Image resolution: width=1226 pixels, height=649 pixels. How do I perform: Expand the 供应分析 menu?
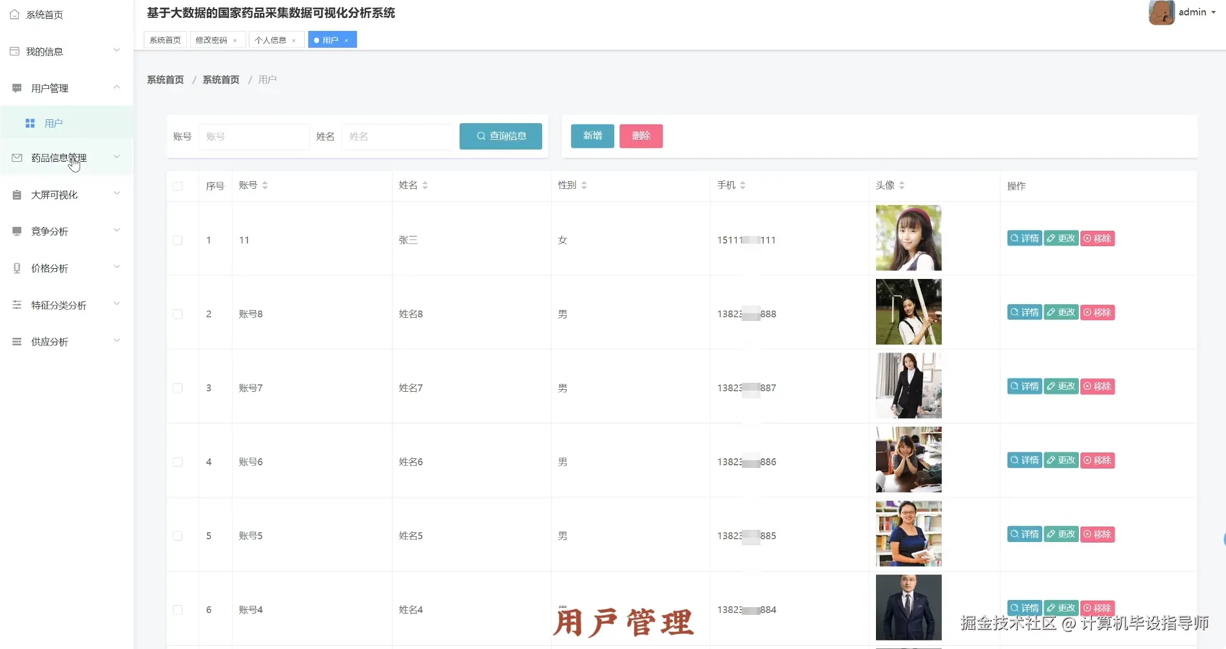point(117,340)
